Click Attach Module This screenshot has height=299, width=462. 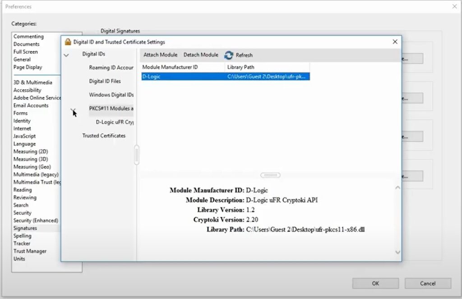click(160, 55)
